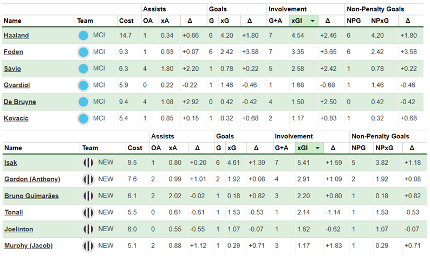Select Haaland's cost value 14.7
This screenshot has height=256, width=430.
(x=125, y=36)
